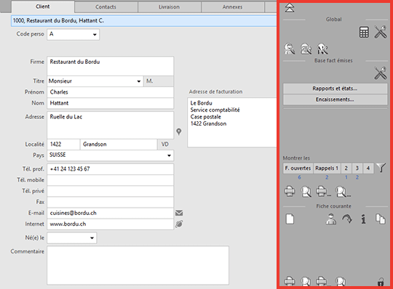This screenshot has height=289, width=393.
Task: Click the blue count 6 under F. ouvertes
Action: 299,177
